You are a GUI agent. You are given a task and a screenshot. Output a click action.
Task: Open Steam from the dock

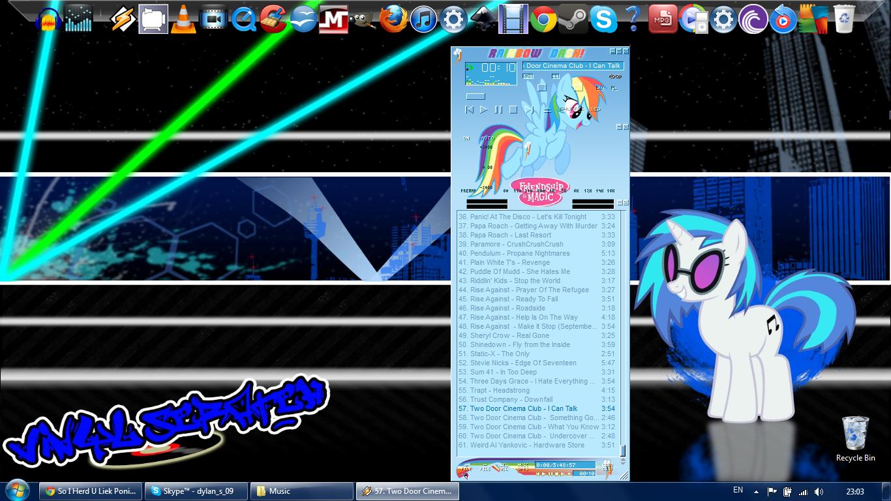pos(573,20)
